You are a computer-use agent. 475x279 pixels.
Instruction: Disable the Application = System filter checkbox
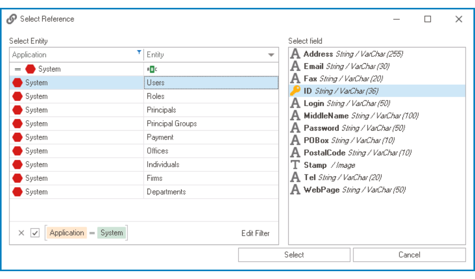pos(35,233)
